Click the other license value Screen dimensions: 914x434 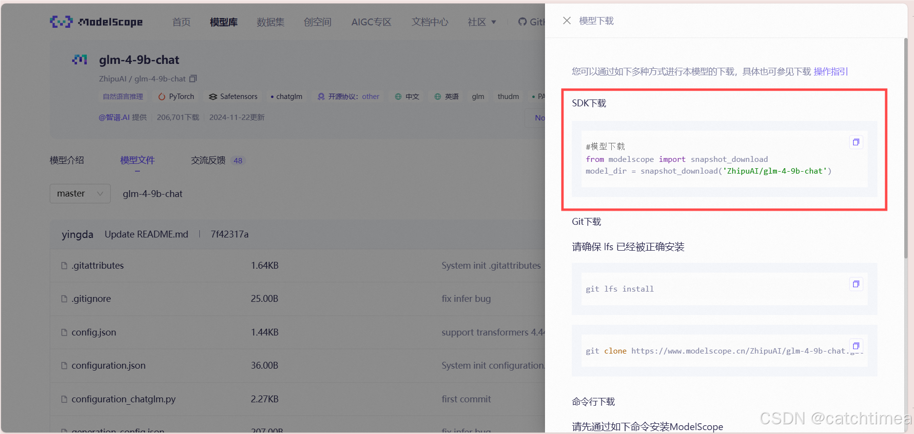tap(370, 97)
